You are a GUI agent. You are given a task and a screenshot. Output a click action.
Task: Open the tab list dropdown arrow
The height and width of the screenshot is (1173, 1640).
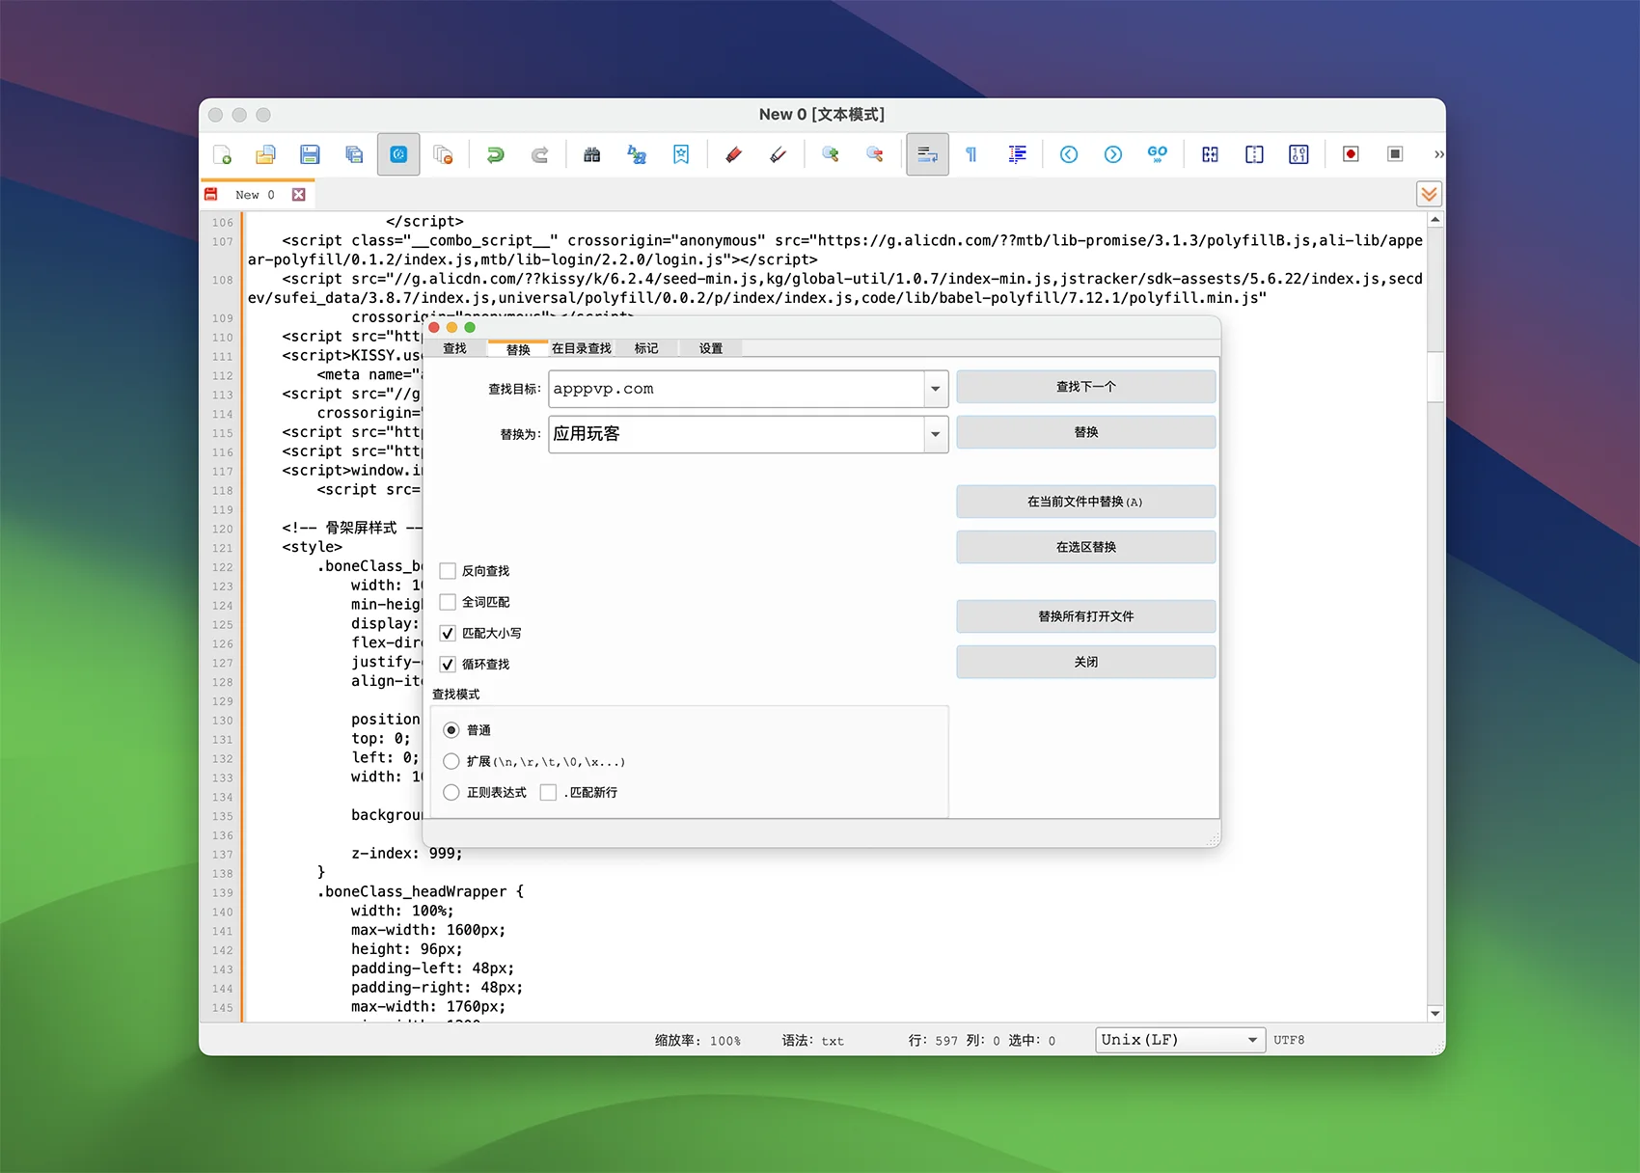tap(1429, 195)
